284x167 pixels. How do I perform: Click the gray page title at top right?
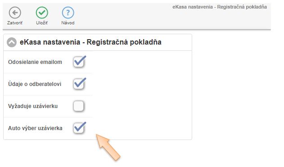tap(220, 7)
